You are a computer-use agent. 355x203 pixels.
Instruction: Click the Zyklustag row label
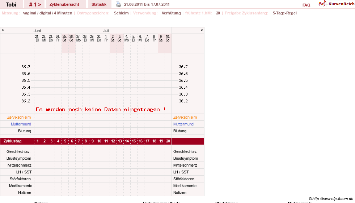click(x=12, y=141)
